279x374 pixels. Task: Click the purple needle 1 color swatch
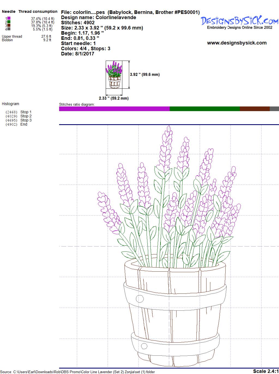[9, 18]
